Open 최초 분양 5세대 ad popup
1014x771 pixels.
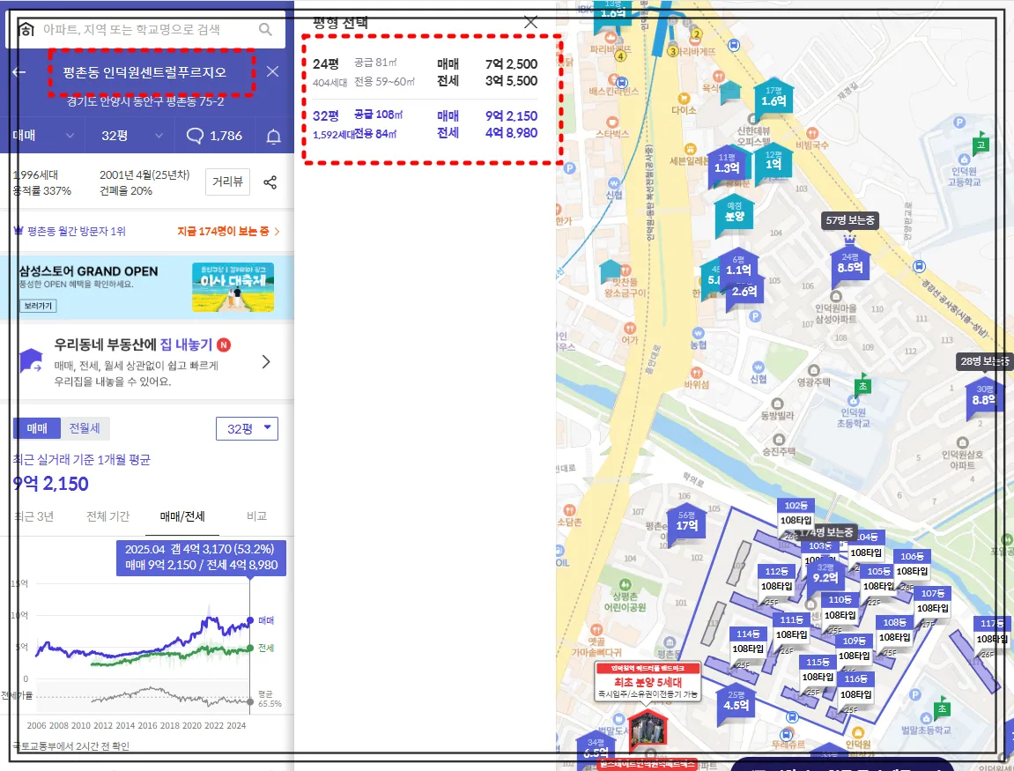pos(648,682)
